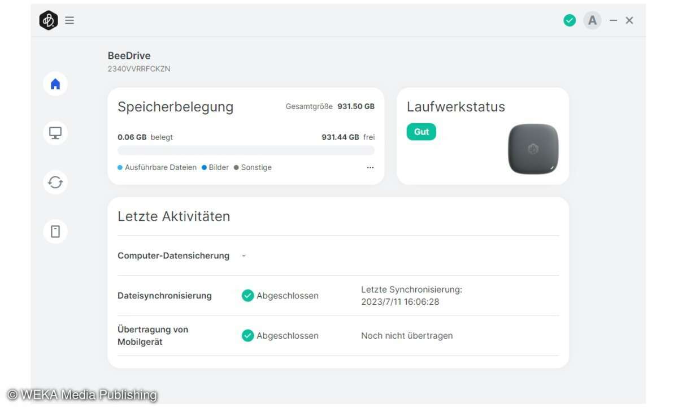Screen dimensions: 678x407
Task: Expand storage options with three-dots button
Action: [x=370, y=167]
